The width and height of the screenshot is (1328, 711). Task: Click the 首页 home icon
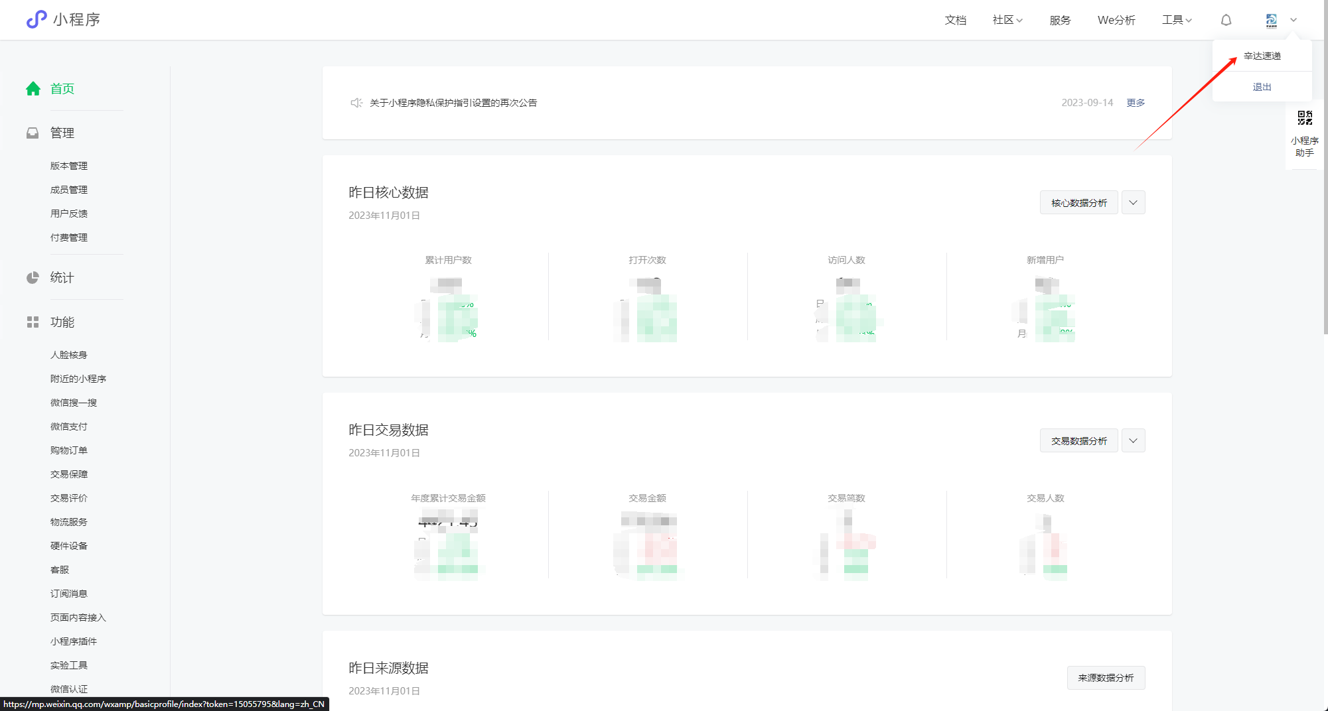click(33, 89)
